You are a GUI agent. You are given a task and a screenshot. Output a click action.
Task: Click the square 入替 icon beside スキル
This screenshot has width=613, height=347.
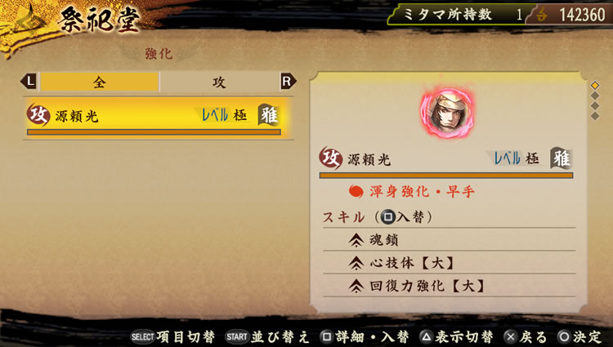click(387, 217)
